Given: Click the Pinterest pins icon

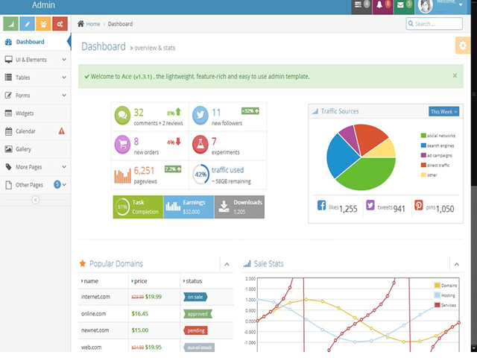Looking at the screenshot, I should click(419, 205).
